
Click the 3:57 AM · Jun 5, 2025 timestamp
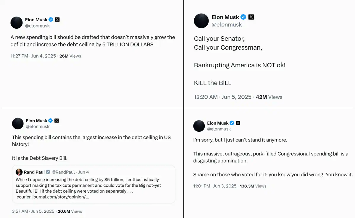click(33, 212)
